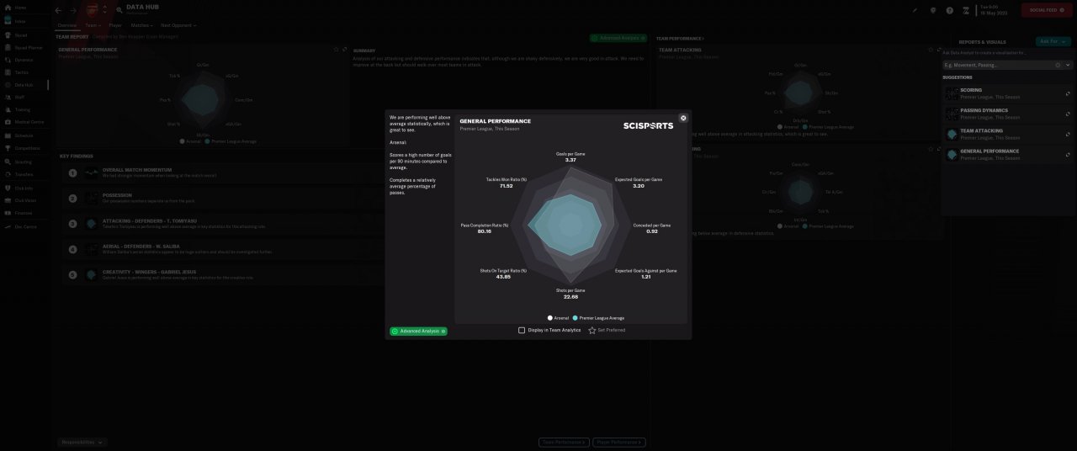Expand the query field dropdown arrow
1077x451 pixels.
click(1068, 65)
